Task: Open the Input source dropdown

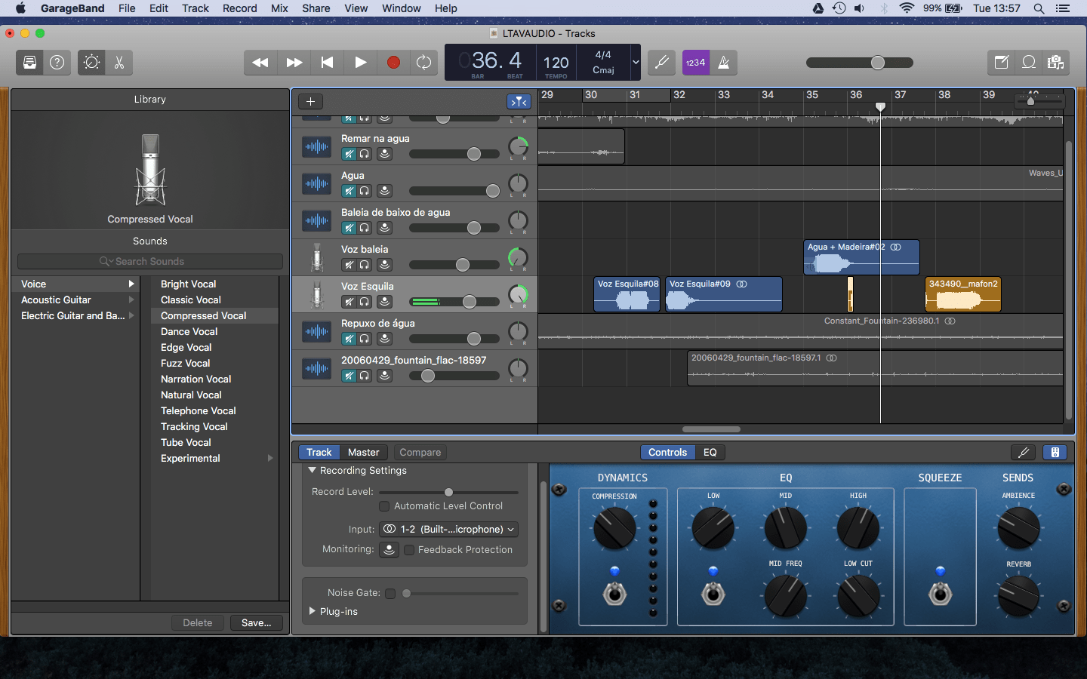Action: pyautogui.click(x=449, y=530)
